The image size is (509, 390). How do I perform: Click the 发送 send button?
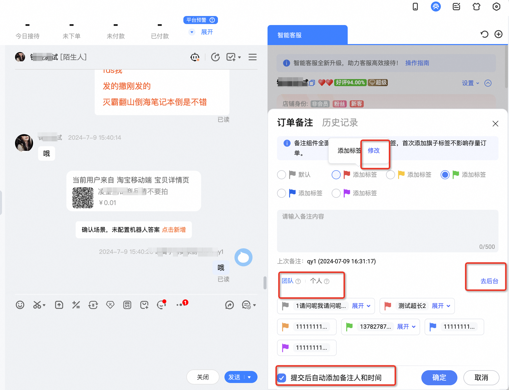[x=234, y=377]
